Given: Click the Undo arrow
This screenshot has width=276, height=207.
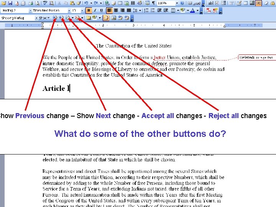Looking at the screenshot, I should 86,3.
